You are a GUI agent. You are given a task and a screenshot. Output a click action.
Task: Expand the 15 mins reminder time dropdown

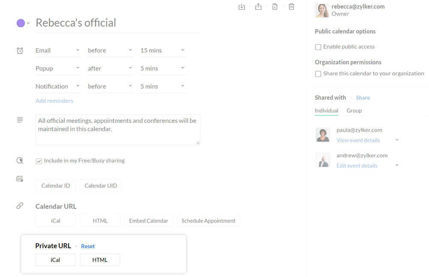pyautogui.click(x=163, y=51)
